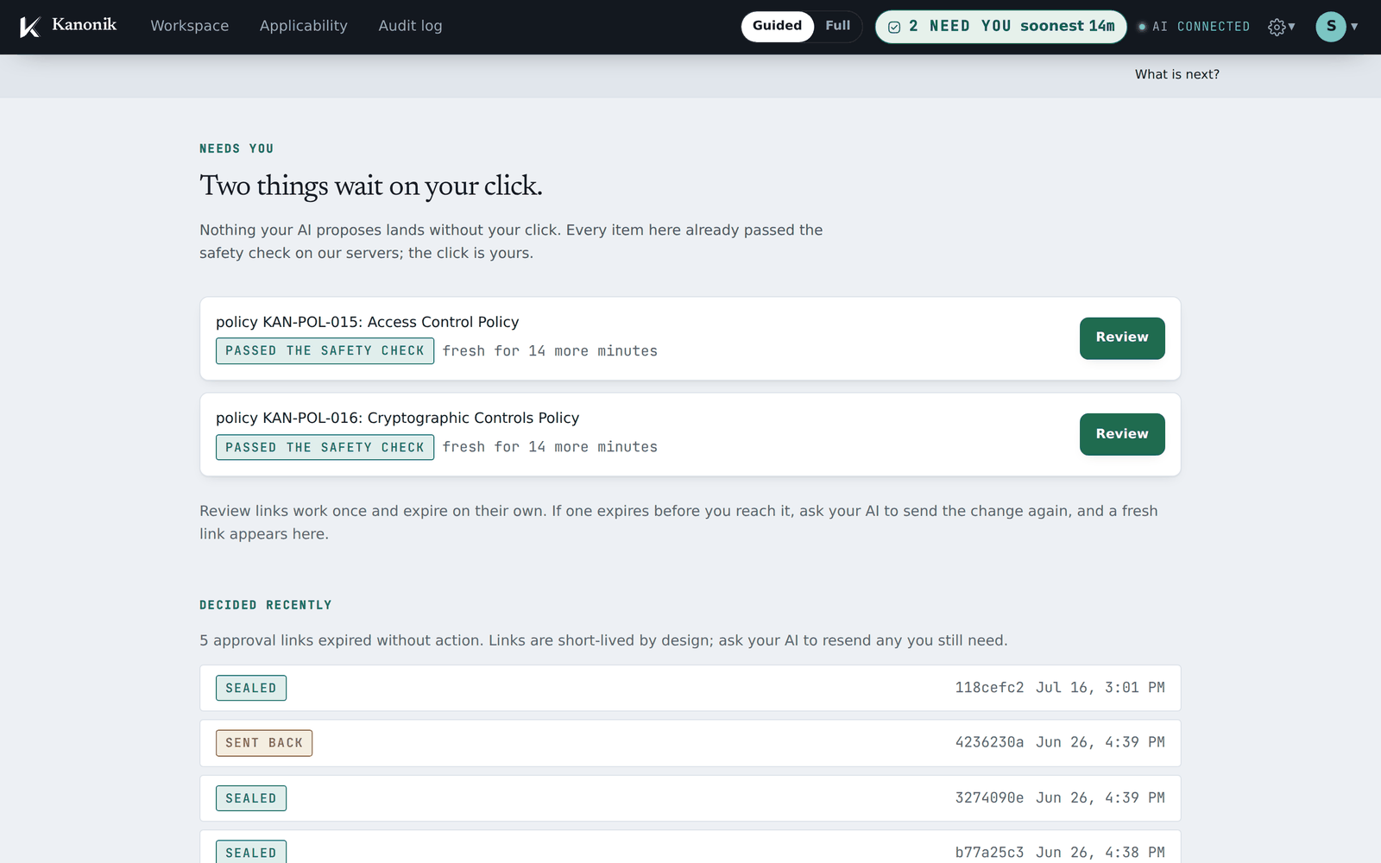The image size is (1381, 863).
Task: Review the KAN-POL-015 Access Control Policy
Action: click(x=1122, y=337)
